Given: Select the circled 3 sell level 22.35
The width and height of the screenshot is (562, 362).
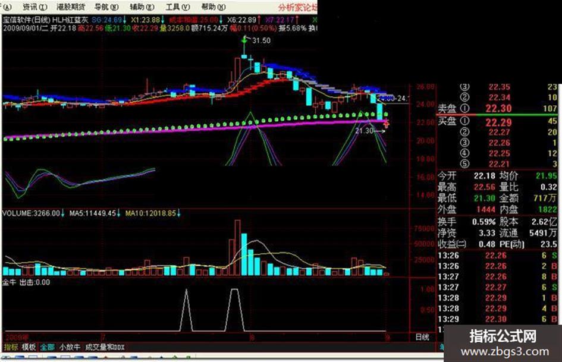Looking at the screenshot, I should pos(509,87).
